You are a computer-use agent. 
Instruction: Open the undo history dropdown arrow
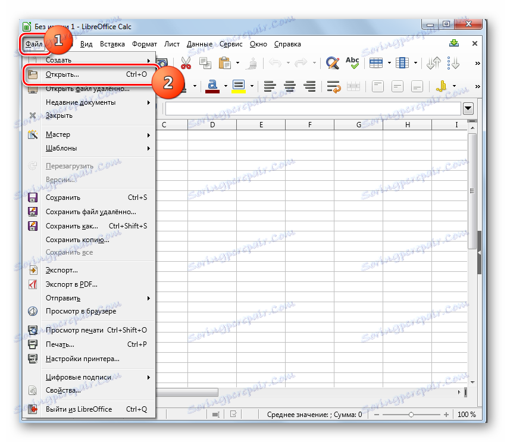(x=288, y=63)
